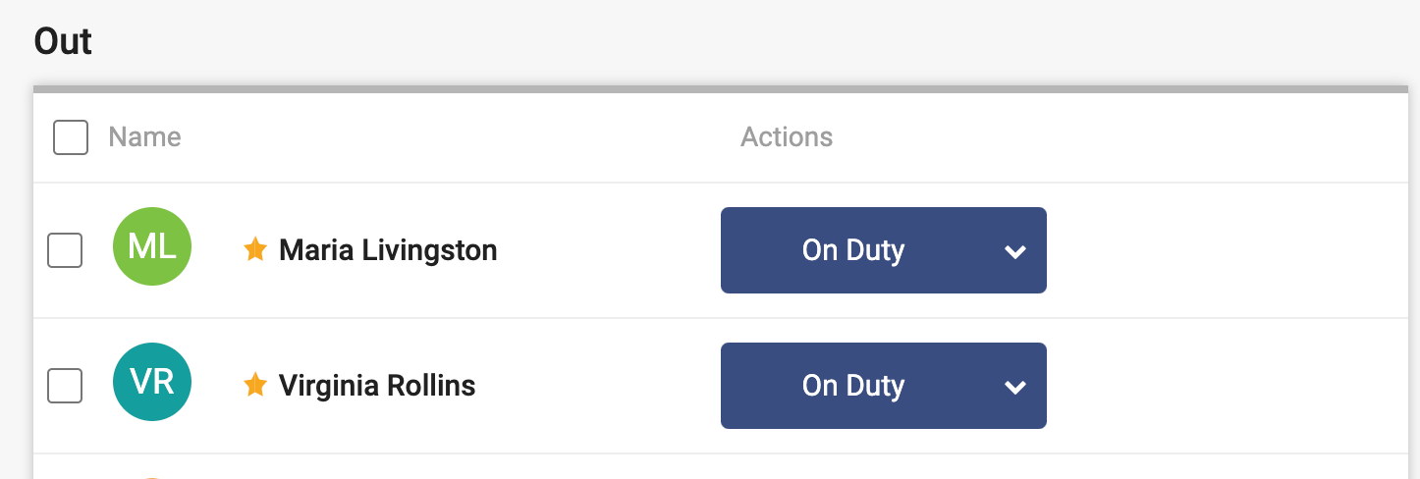Set Virginia Rollins as On Duty
Viewport: 1420px width, 479px height.
tap(853, 386)
